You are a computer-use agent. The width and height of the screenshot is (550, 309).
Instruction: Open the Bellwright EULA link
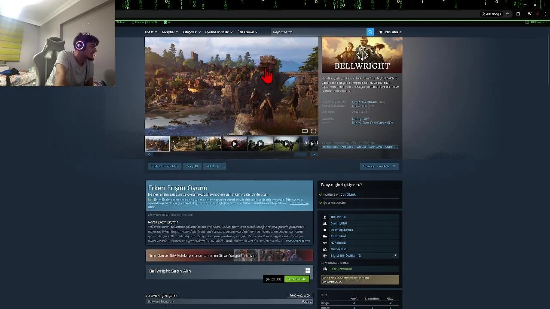click(x=332, y=282)
